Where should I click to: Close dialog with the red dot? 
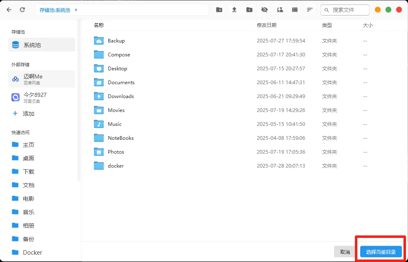click(x=399, y=10)
